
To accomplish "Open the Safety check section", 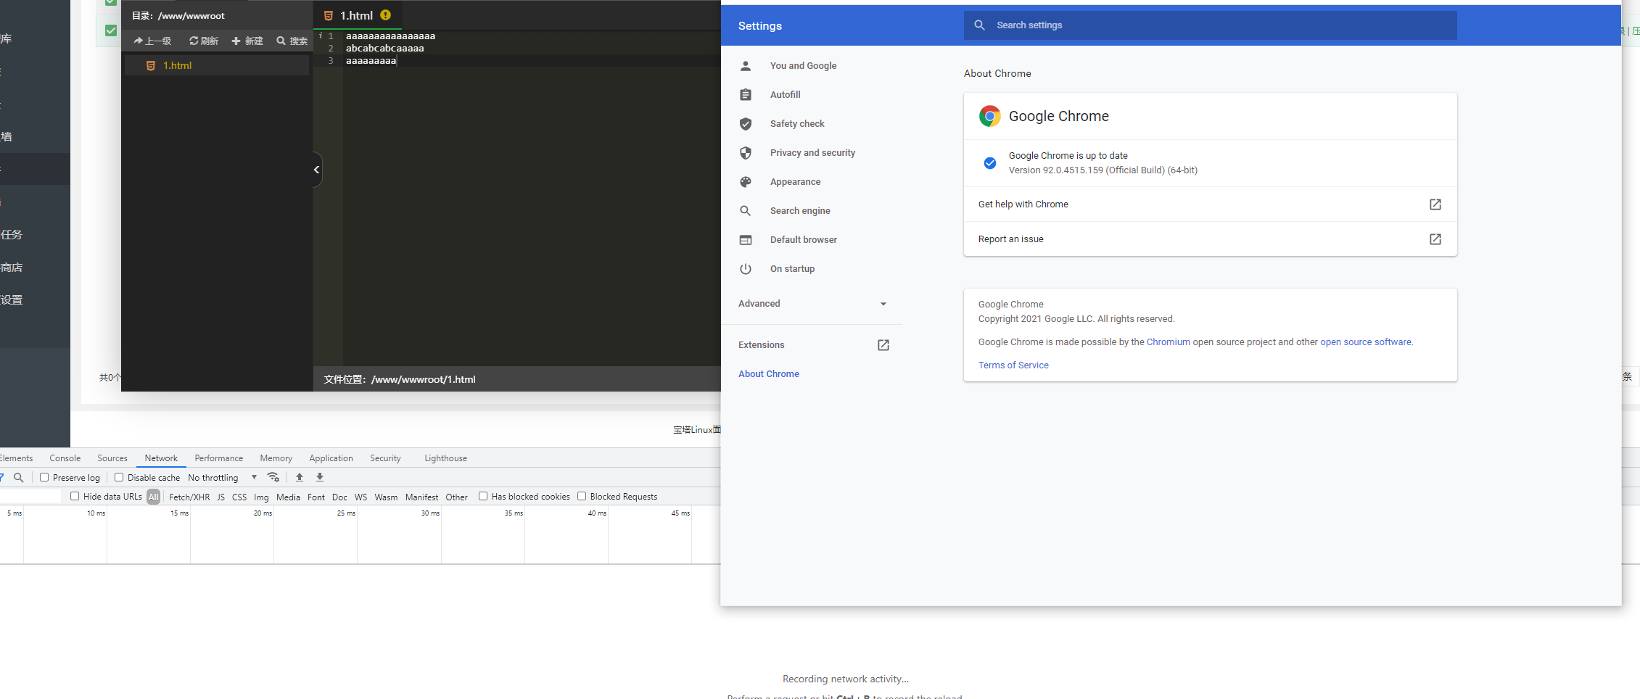I will click(x=797, y=123).
